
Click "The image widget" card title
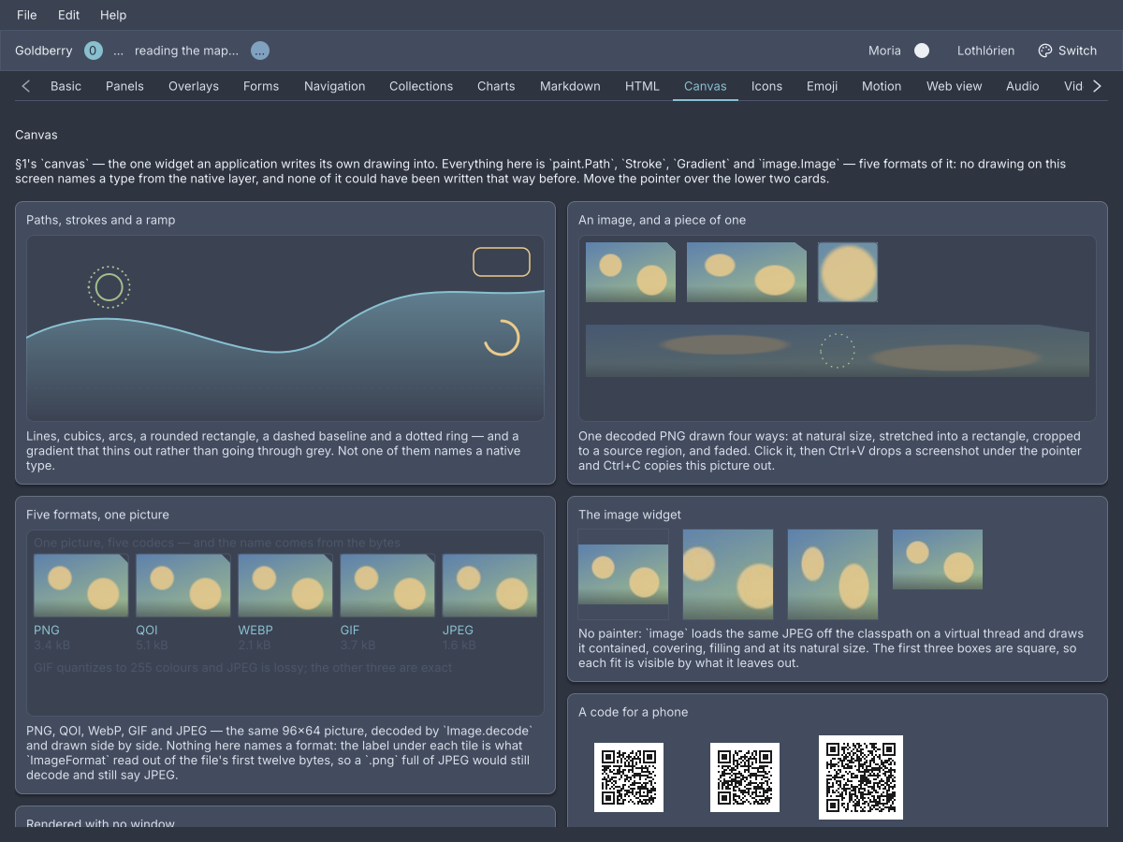tap(630, 515)
